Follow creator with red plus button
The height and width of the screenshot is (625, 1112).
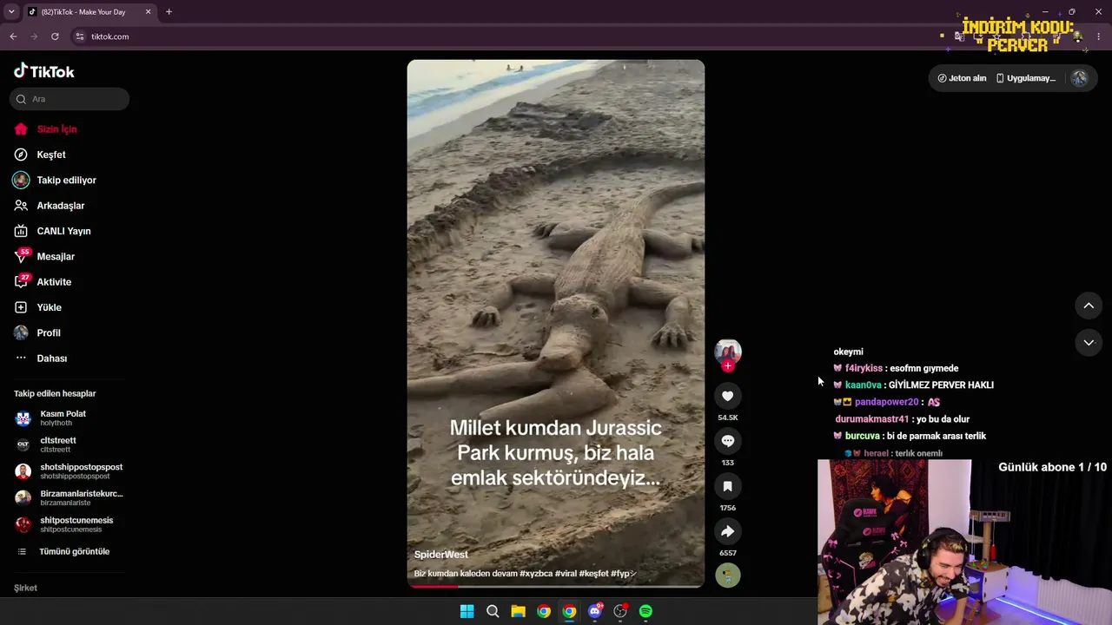click(728, 366)
